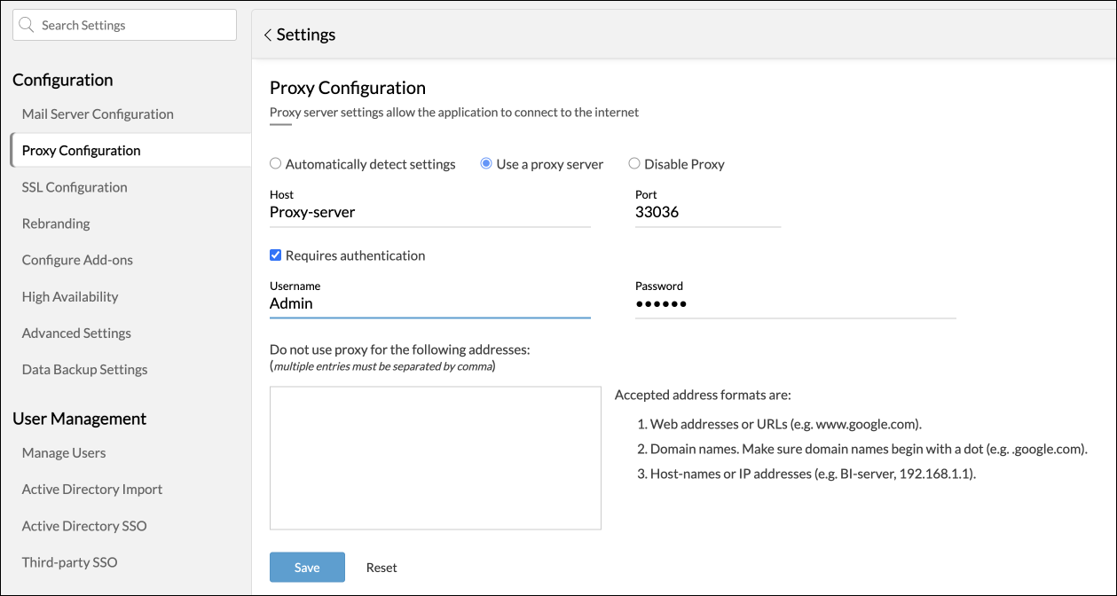
Task: Open High Availability settings
Action: pyautogui.click(x=70, y=297)
